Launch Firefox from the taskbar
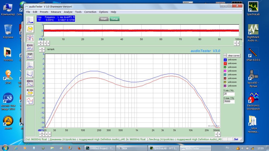This screenshot has height=151, width=269. point(79,148)
